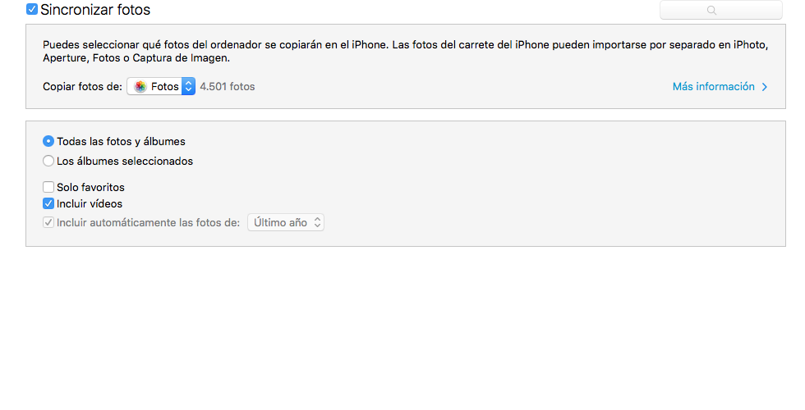Click the 4.501 fotos count text

click(x=228, y=87)
